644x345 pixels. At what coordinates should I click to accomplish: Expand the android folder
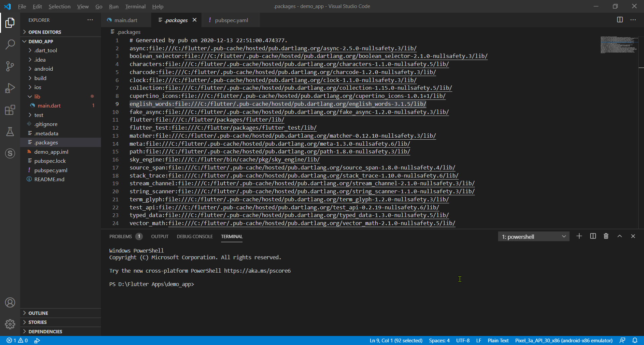(60, 69)
